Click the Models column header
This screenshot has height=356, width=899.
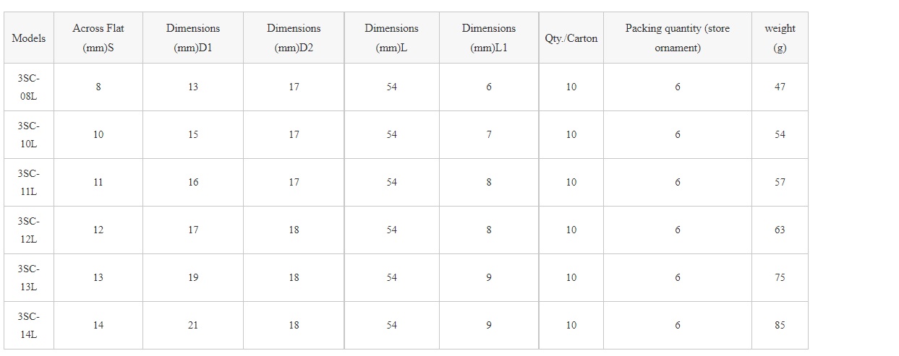point(29,38)
